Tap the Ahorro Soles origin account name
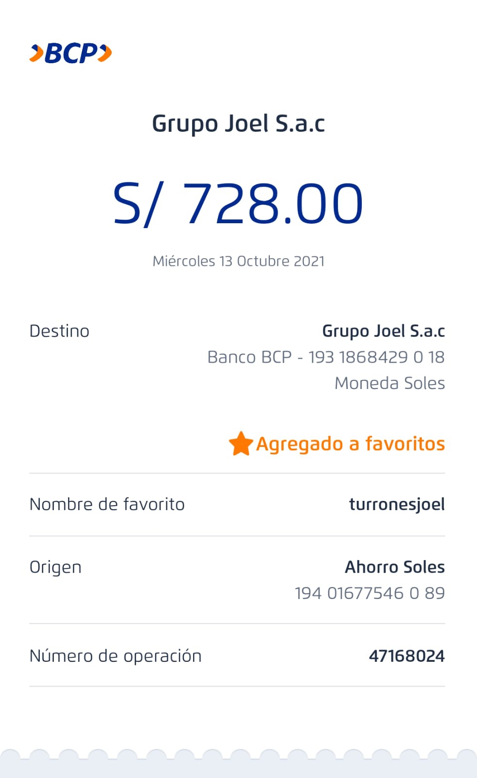The width and height of the screenshot is (477, 778). click(x=395, y=567)
